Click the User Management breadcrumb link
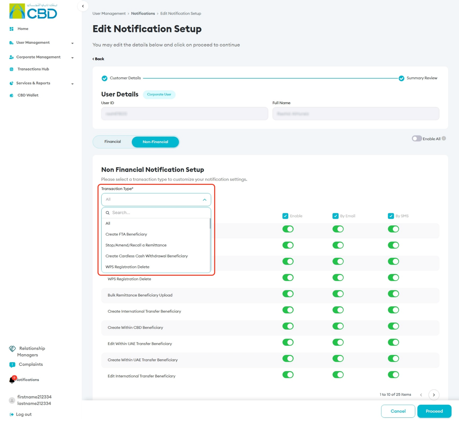 click(x=109, y=14)
